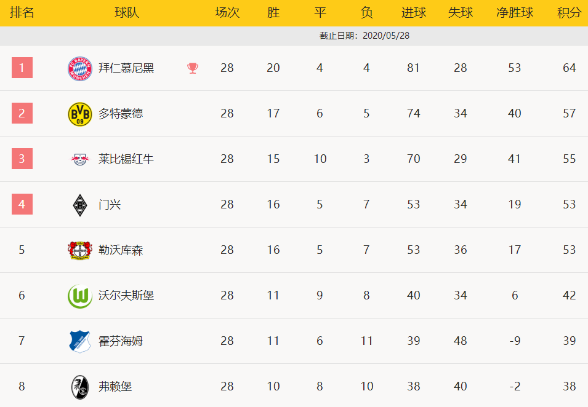Click the Bayer Leverkusen crest
Screen dimensions: 588x407
click(x=80, y=250)
